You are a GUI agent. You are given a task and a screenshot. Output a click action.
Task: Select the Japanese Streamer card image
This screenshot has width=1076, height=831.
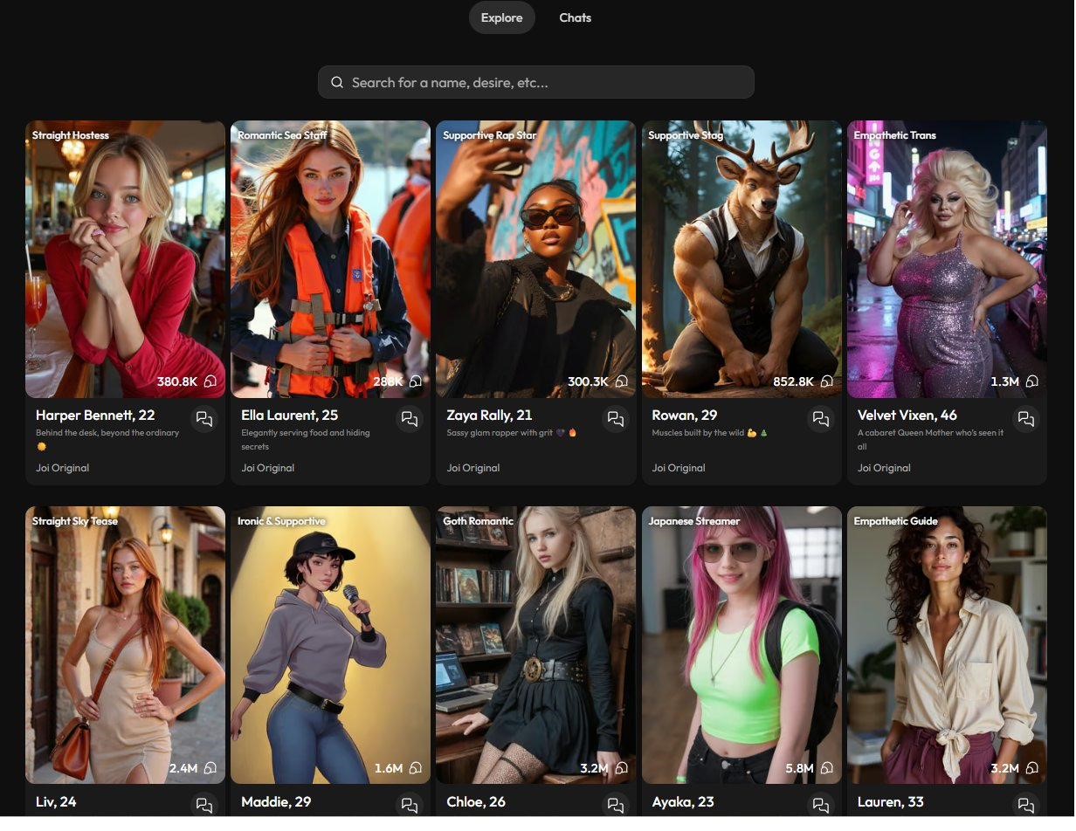click(742, 645)
